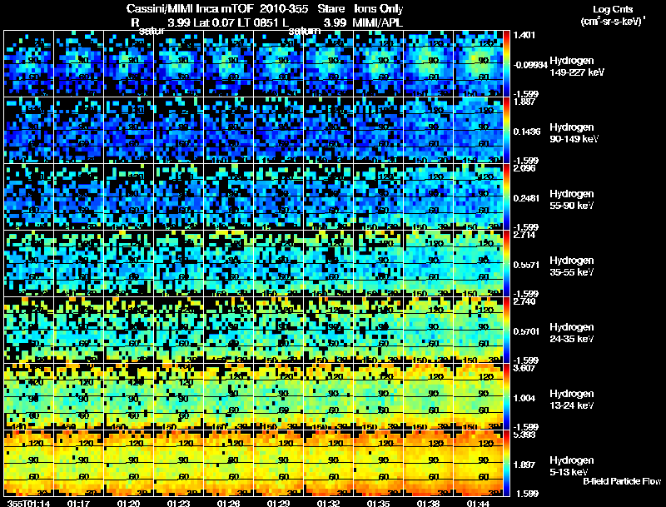Select the 'MIMI/APL' credit text
This screenshot has height=507, width=666.
click(377, 22)
